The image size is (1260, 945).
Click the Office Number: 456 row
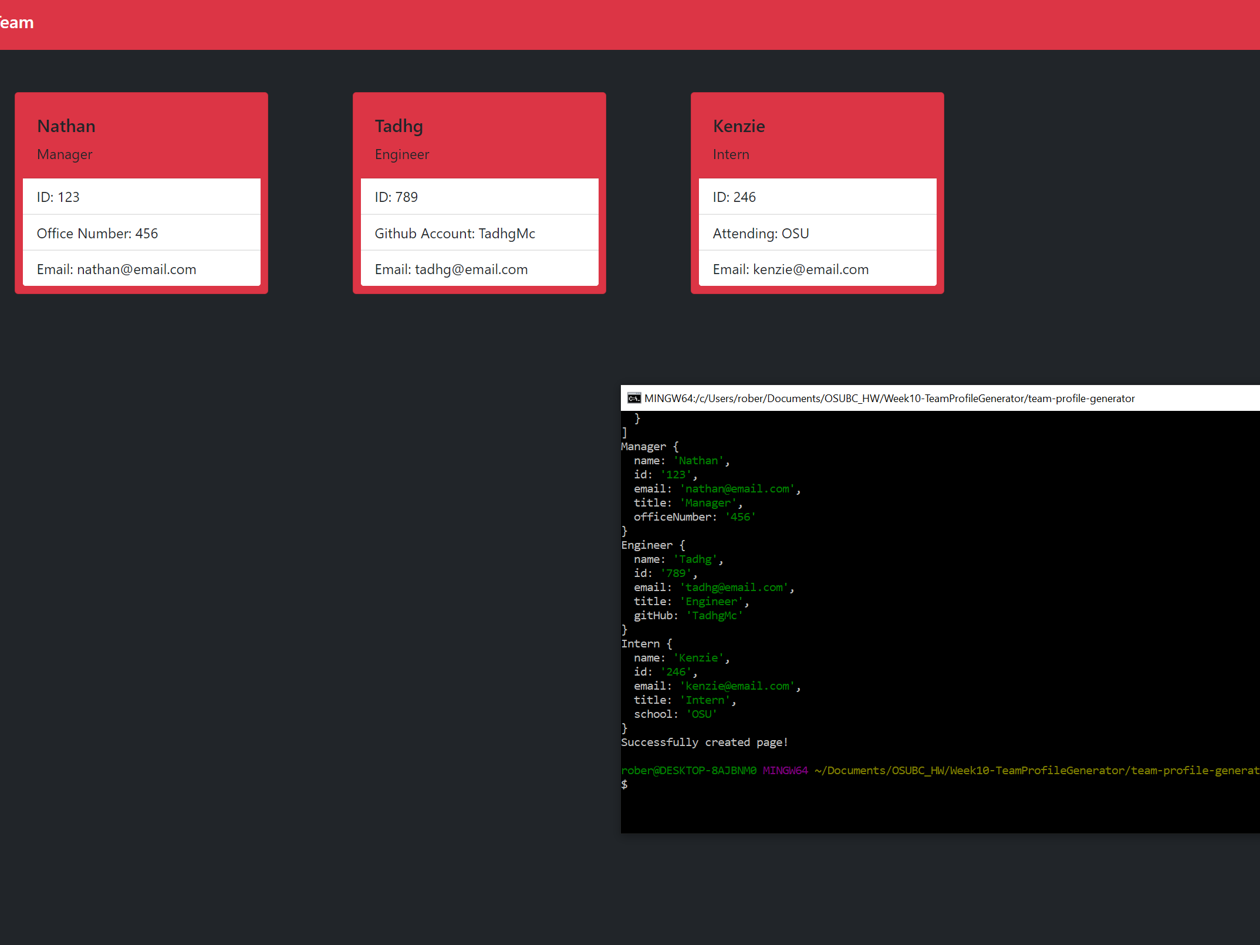click(x=97, y=234)
